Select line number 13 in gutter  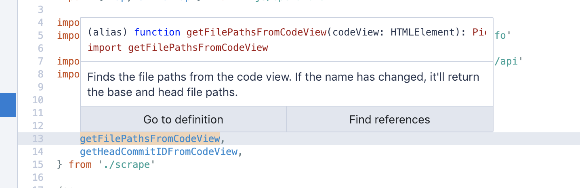pyautogui.click(x=38, y=139)
